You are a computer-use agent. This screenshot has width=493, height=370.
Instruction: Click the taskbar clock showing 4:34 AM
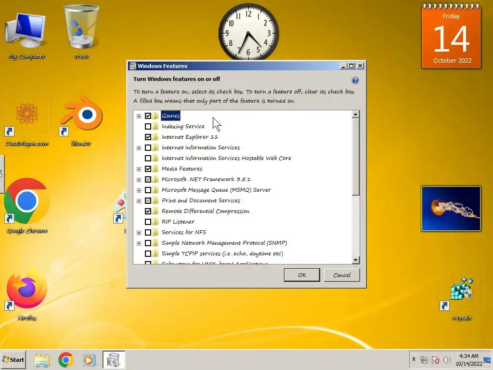click(469, 359)
